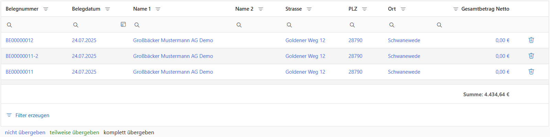Screen dimensions: 550x137
Task: Sort by Name 1 column header
Action: [x=142, y=9]
